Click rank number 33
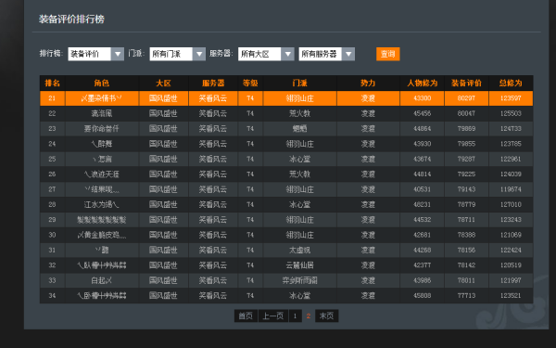This screenshot has height=348, width=556. click(x=52, y=280)
